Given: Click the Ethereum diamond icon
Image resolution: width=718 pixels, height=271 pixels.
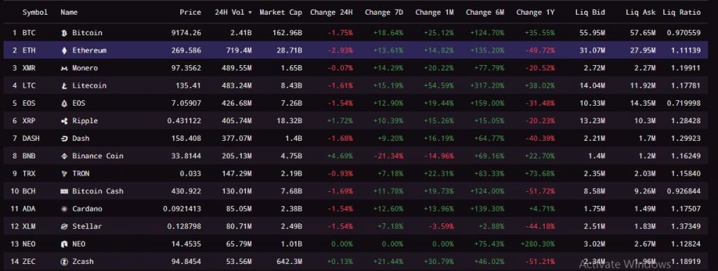Looking at the screenshot, I should (x=64, y=50).
